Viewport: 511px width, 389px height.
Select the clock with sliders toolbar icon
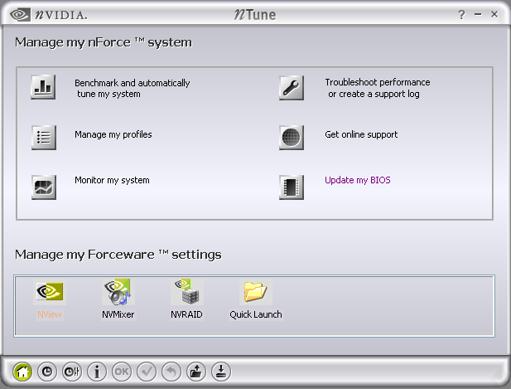[x=72, y=372]
